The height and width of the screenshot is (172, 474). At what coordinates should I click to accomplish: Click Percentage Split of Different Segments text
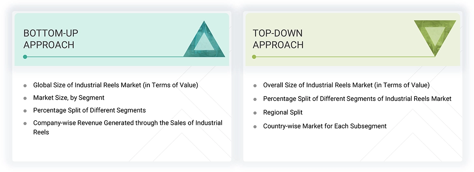pos(90,110)
